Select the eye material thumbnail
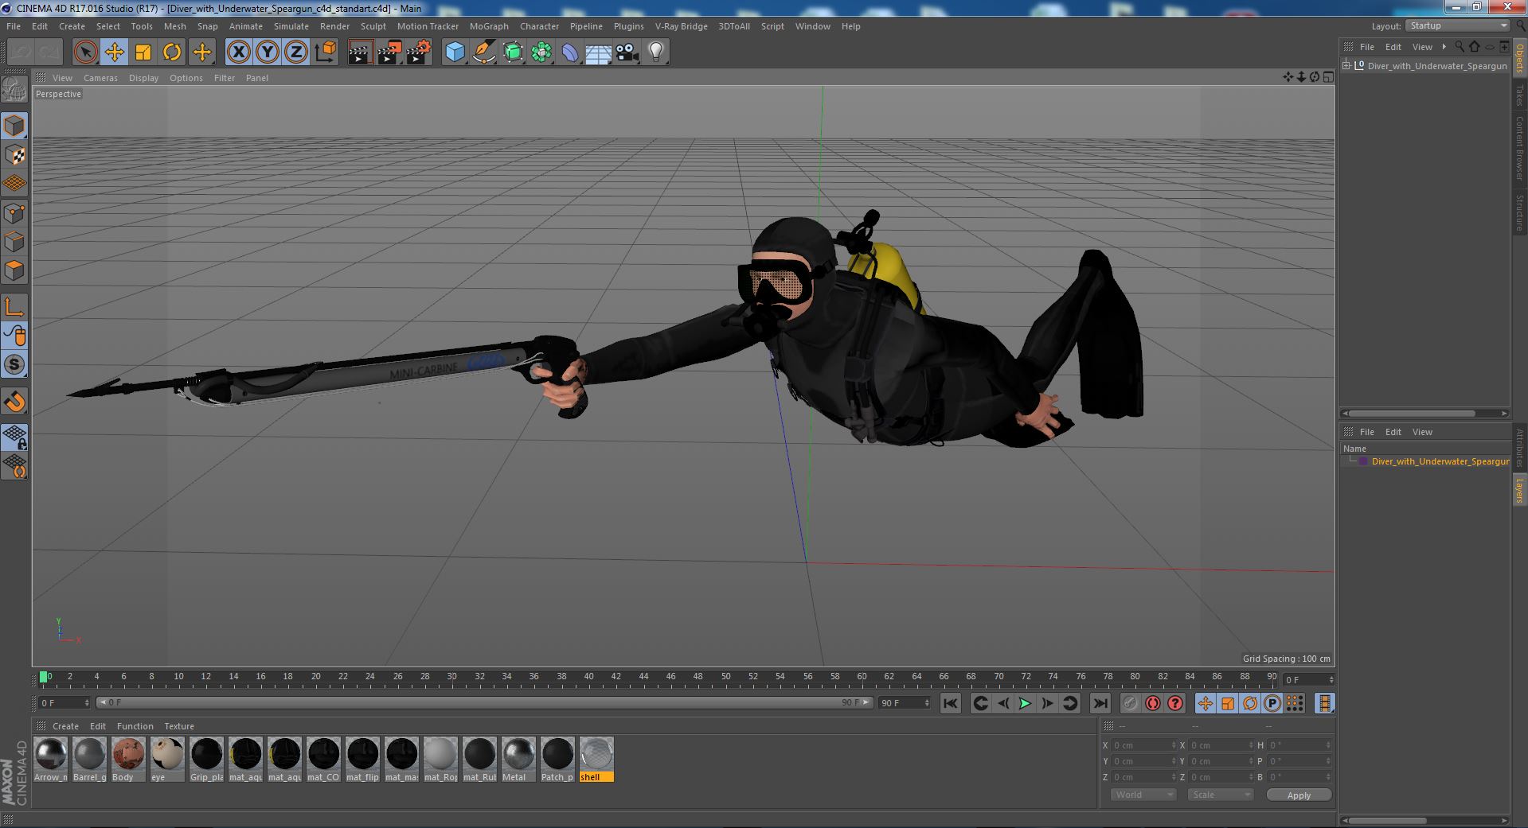 tap(167, 760)
